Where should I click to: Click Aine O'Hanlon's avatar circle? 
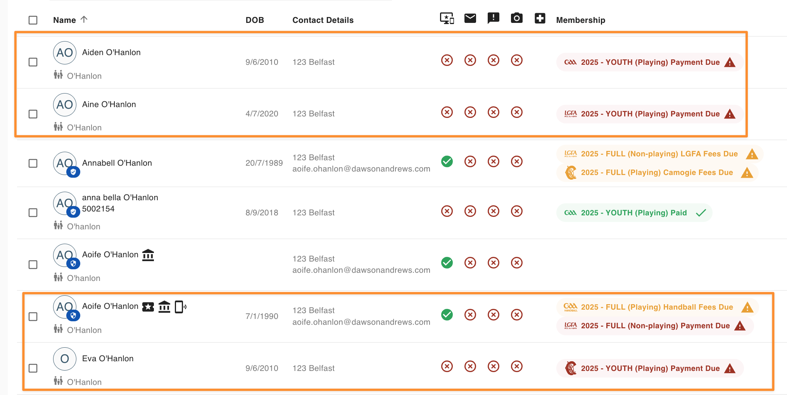coord(65,105)
